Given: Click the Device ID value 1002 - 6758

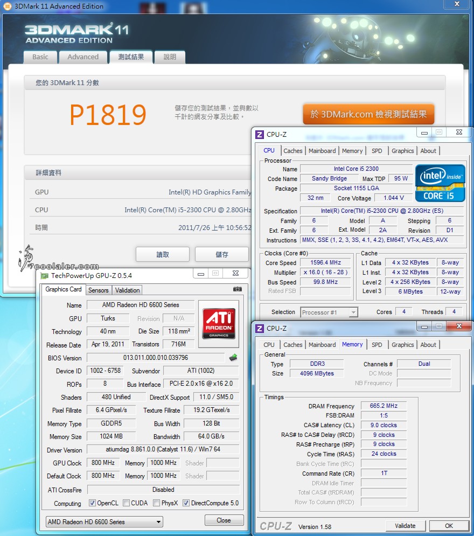Looking at the screenshot, I should (105, 371).
